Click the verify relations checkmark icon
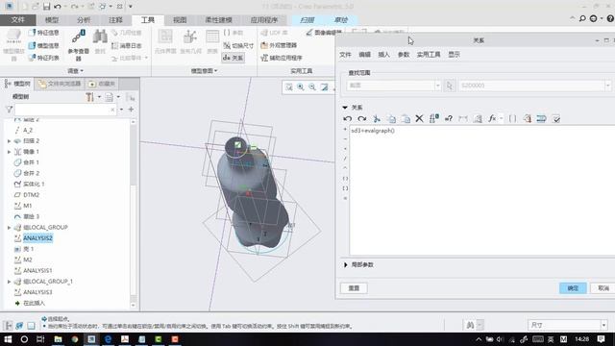This screenshot has height=346, width=615. (x=556, y=118)
